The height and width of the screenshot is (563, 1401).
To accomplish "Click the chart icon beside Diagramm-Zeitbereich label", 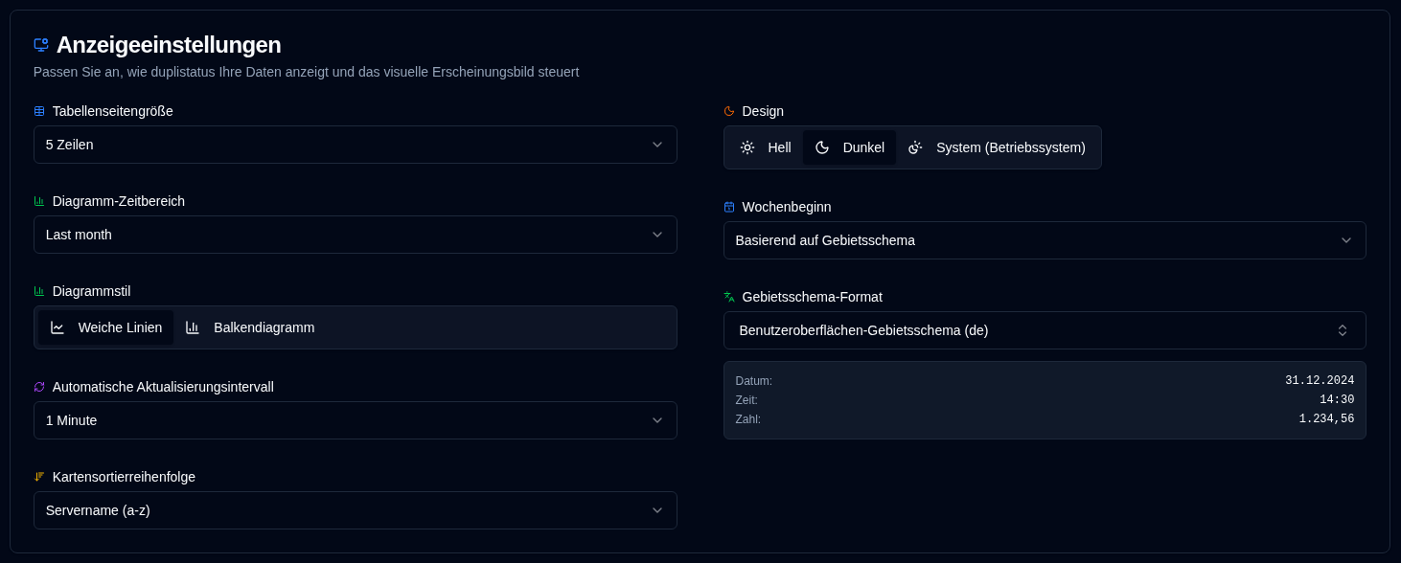I will [39, 201].
